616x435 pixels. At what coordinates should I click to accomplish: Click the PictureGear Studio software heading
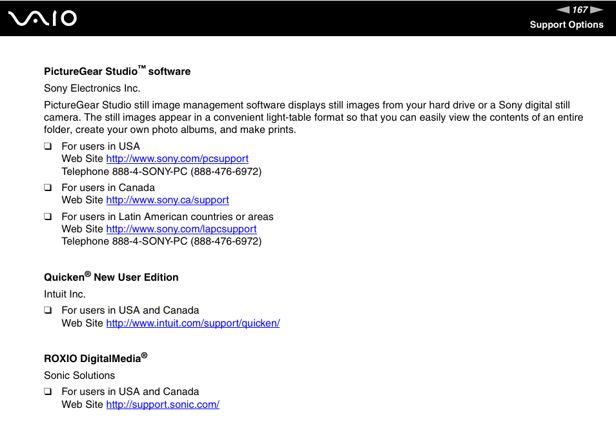117,71
